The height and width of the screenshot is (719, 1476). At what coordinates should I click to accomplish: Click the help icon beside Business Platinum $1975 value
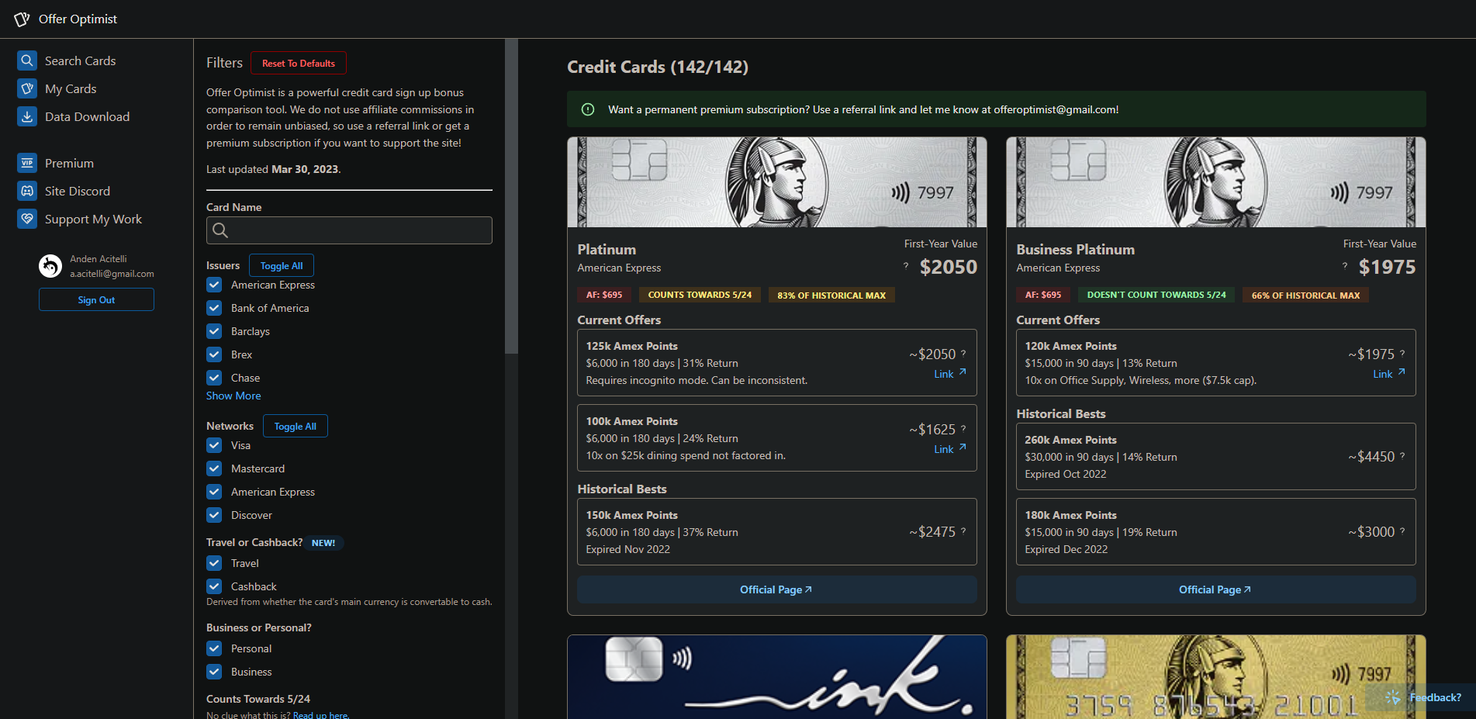coord(1344,265)
